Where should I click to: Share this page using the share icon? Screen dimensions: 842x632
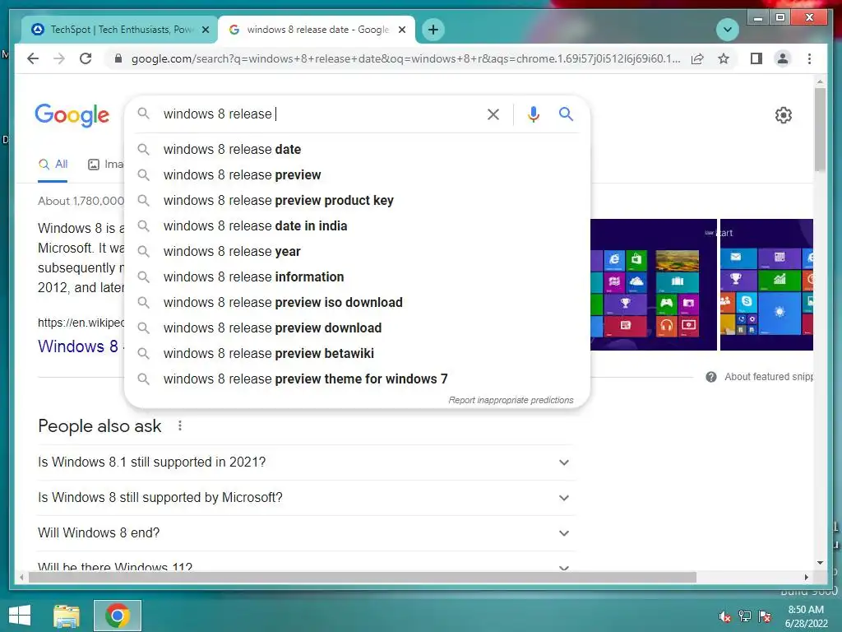(697, 58)
